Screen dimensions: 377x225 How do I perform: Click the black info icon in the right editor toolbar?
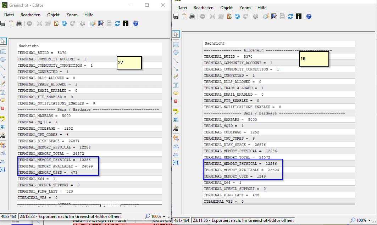(299, 16)
